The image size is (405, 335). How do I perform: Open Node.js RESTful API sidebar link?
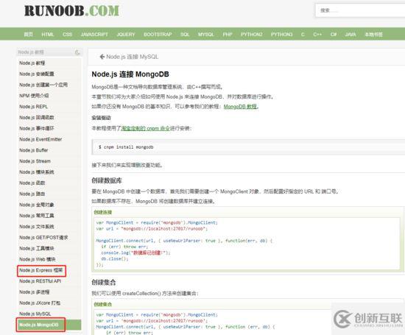[40, 281]
